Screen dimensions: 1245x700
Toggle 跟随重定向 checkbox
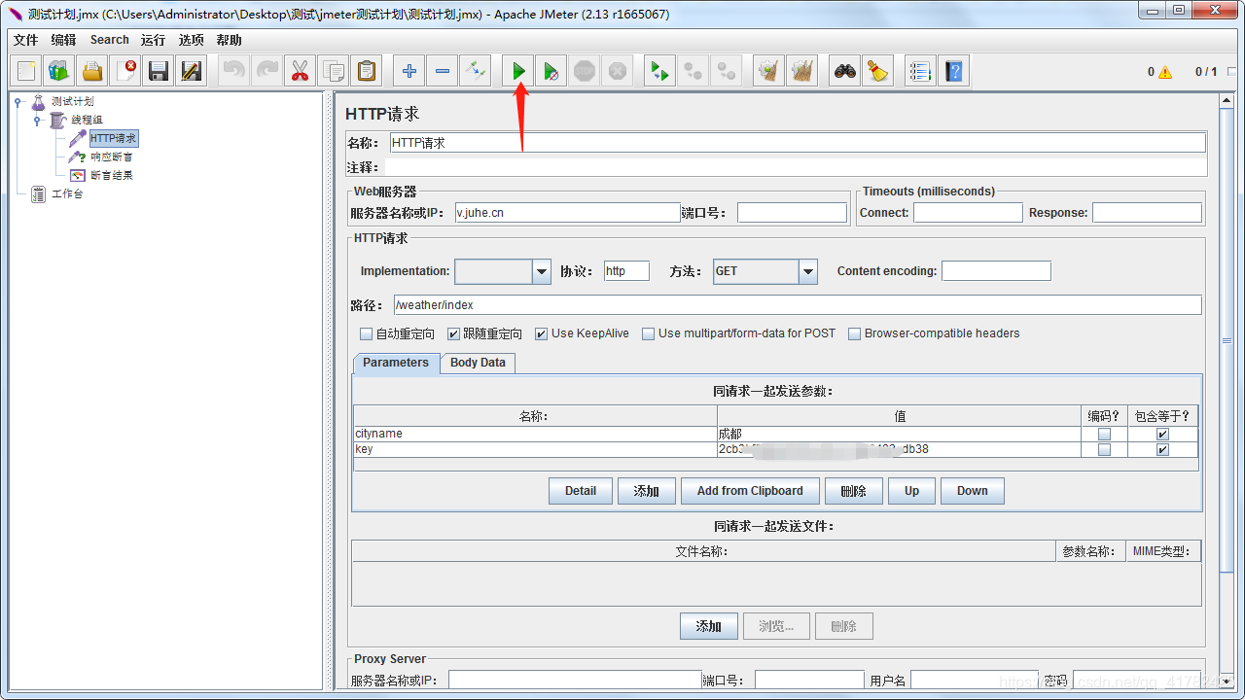click(x=453, y=333)
